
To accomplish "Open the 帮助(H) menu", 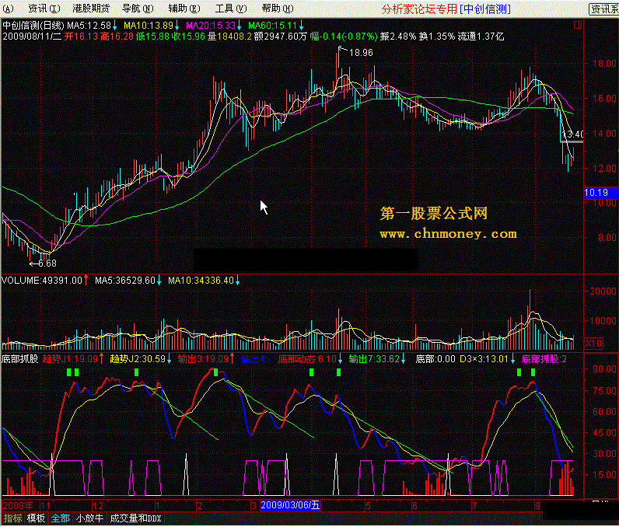I will tap(278, 9).
